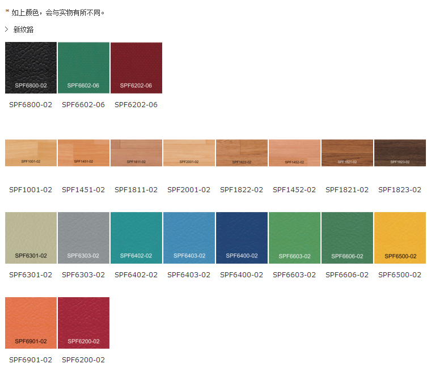Click the black SPF6800-02 texture swatch
This screenshot has height=368, width=431.
coord(31,67)
